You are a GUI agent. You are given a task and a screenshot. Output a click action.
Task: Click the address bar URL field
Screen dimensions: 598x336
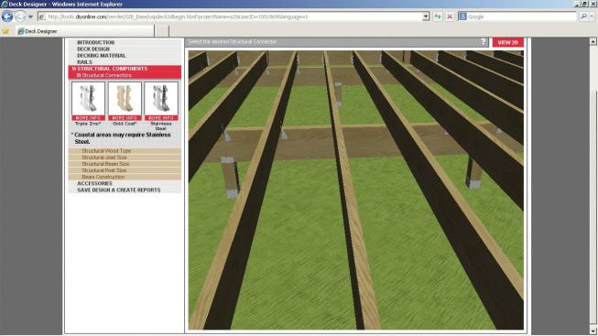click(231, 16)
